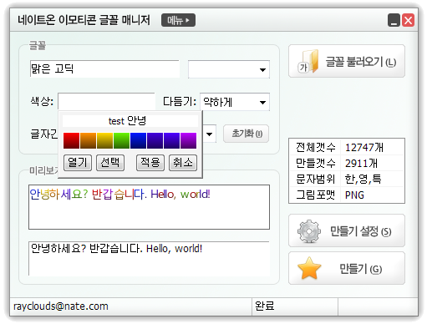Click the PNG image format value

tap(354, 195)
